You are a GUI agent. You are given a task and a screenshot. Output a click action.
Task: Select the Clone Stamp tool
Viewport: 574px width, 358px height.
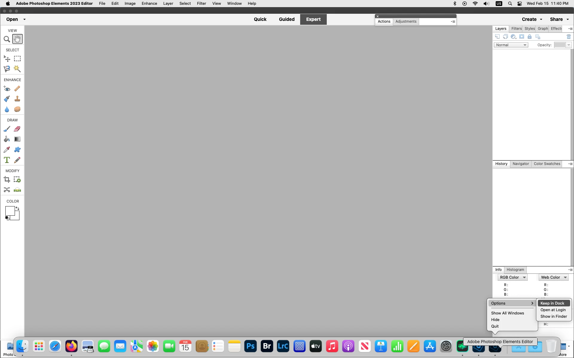(x=17, y=99)
